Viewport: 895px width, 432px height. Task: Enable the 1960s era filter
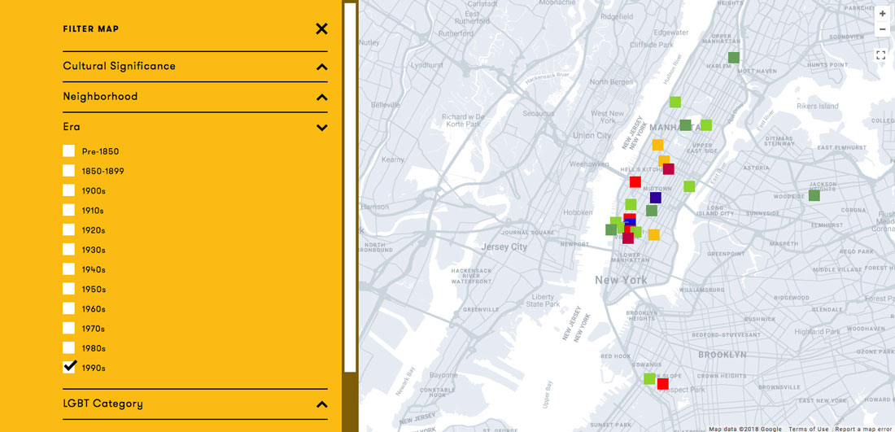pos(69,309)
